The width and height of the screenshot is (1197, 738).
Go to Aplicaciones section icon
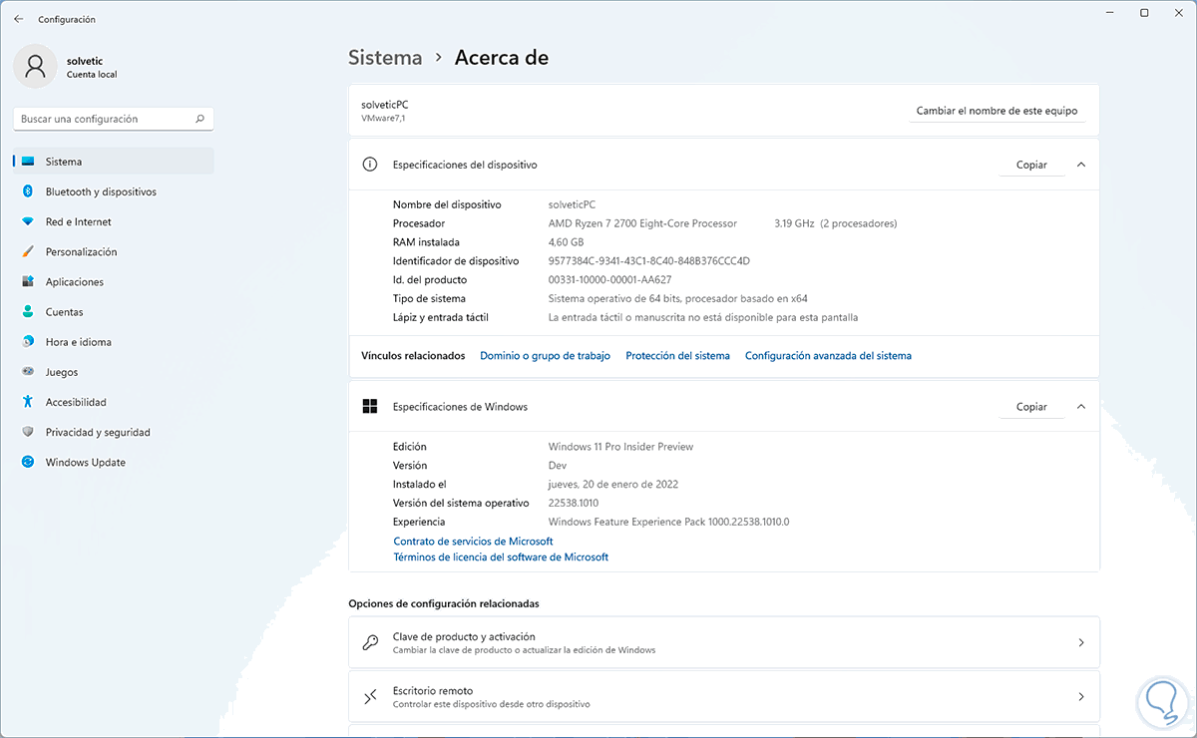pyautogui.click(x=27, y=282)
